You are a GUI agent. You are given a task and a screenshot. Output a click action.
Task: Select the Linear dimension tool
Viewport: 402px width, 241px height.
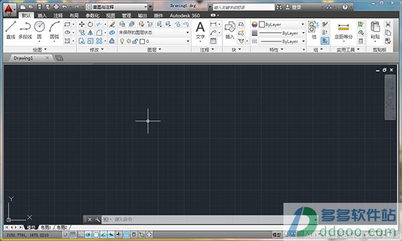pyautogui.click(x=213, y=24)
